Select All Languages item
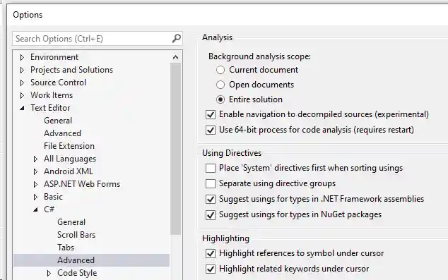Screen dimensions: 448x280 pos(70,159)
